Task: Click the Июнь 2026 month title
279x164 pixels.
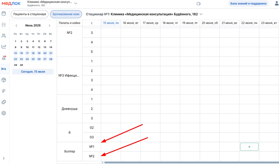Action: pyautogui.click(x=33, y=25)
